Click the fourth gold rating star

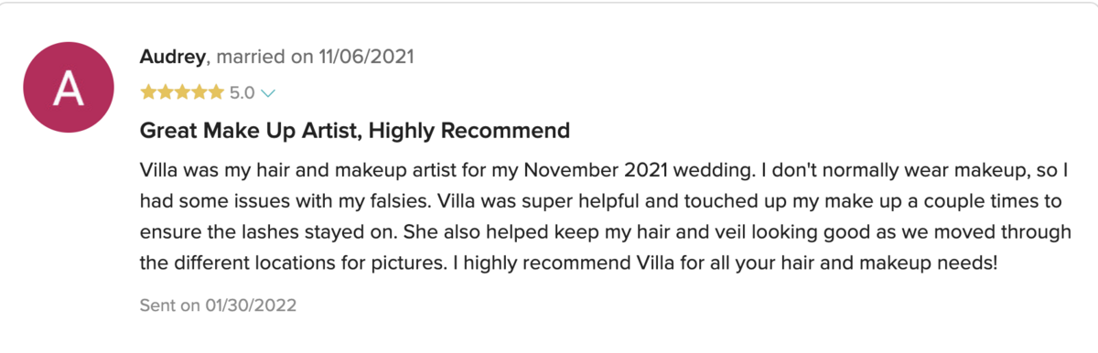(x=199, y=92)
